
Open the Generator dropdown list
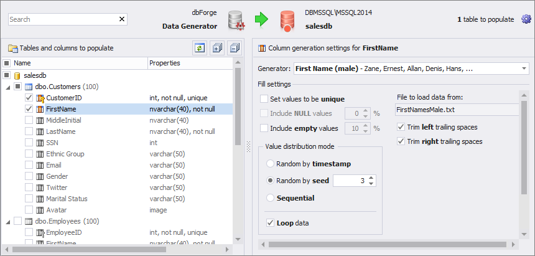524,69
